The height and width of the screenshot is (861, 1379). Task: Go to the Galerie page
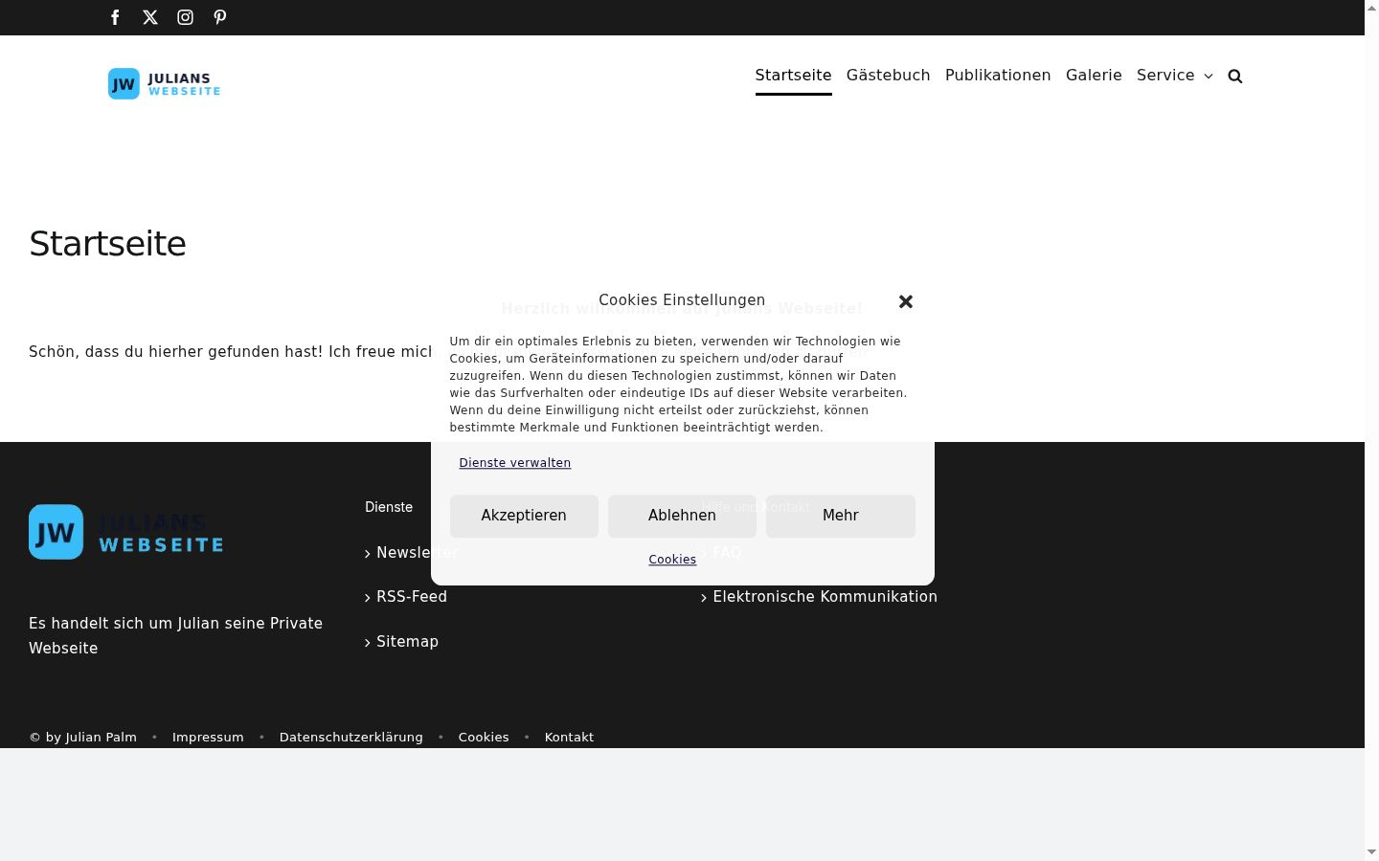[x=1094, y=76]
